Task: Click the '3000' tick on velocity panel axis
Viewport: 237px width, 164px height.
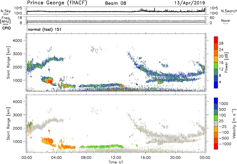Action: click(x=17, y=115)
